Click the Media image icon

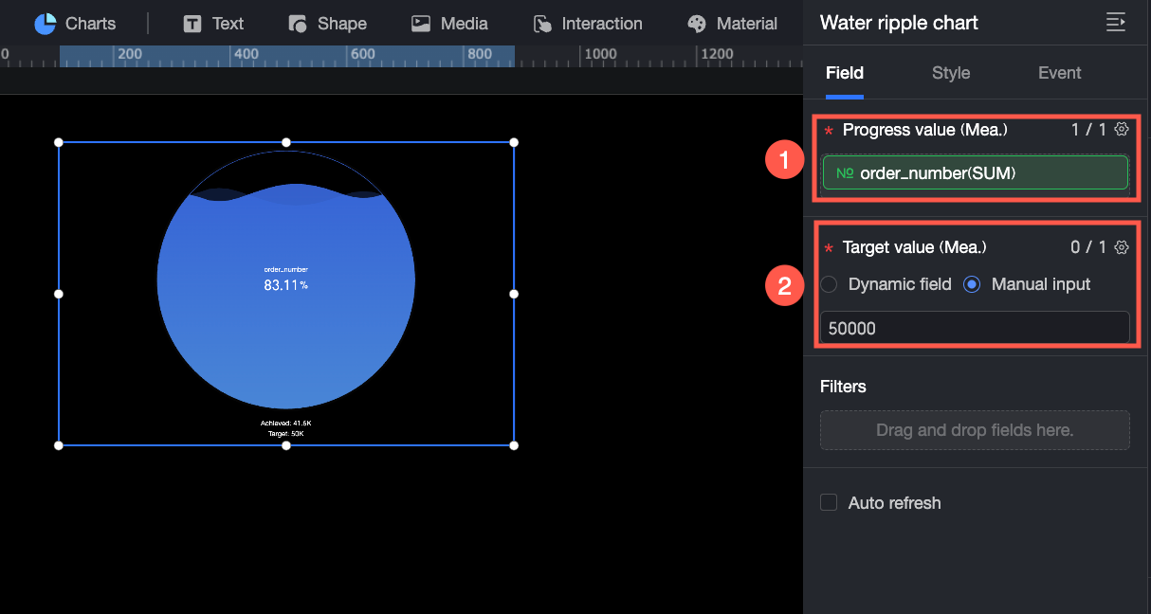tap(422, 24)
